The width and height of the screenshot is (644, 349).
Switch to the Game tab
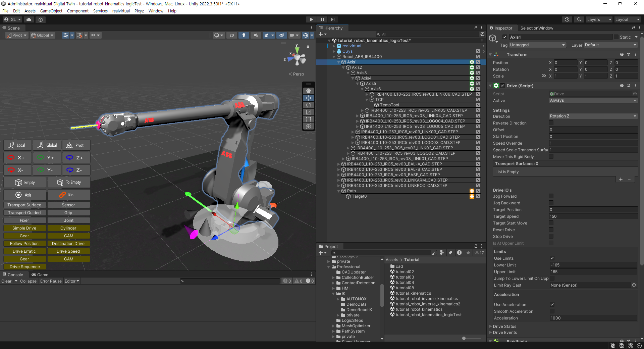point(40,275)
